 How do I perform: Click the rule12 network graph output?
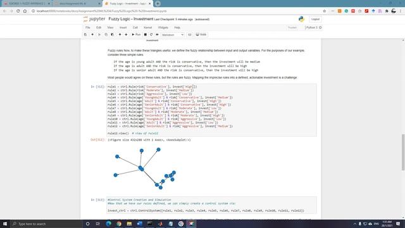click(x=146, y=168)
